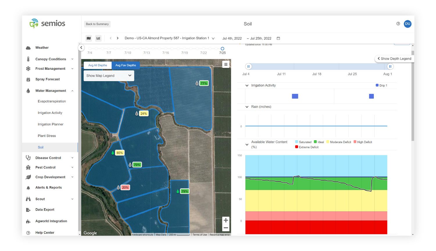Select the 20% soil moisture marker

coord(125,188)
